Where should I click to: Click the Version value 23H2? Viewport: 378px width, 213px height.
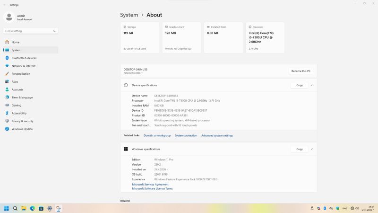click(157, 164)
